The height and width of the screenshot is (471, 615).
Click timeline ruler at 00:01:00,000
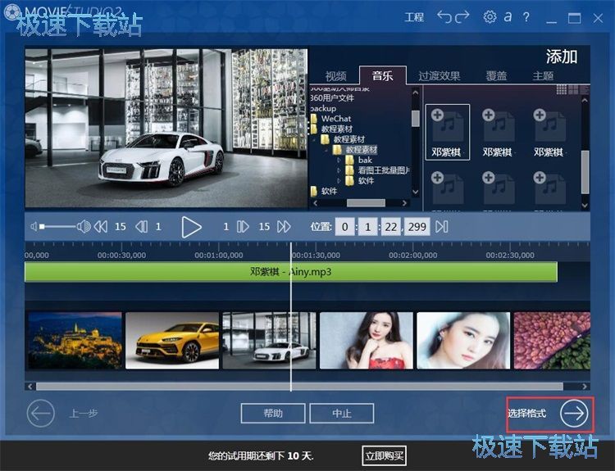click(x=218, y=255)
